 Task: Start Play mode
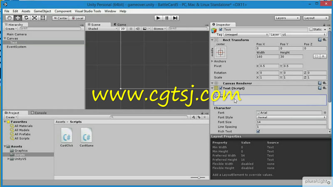click(158, 18)
